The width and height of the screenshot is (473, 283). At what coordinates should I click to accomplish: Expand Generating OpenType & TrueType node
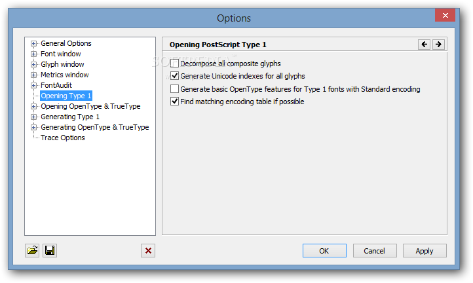tap(34, 127)
